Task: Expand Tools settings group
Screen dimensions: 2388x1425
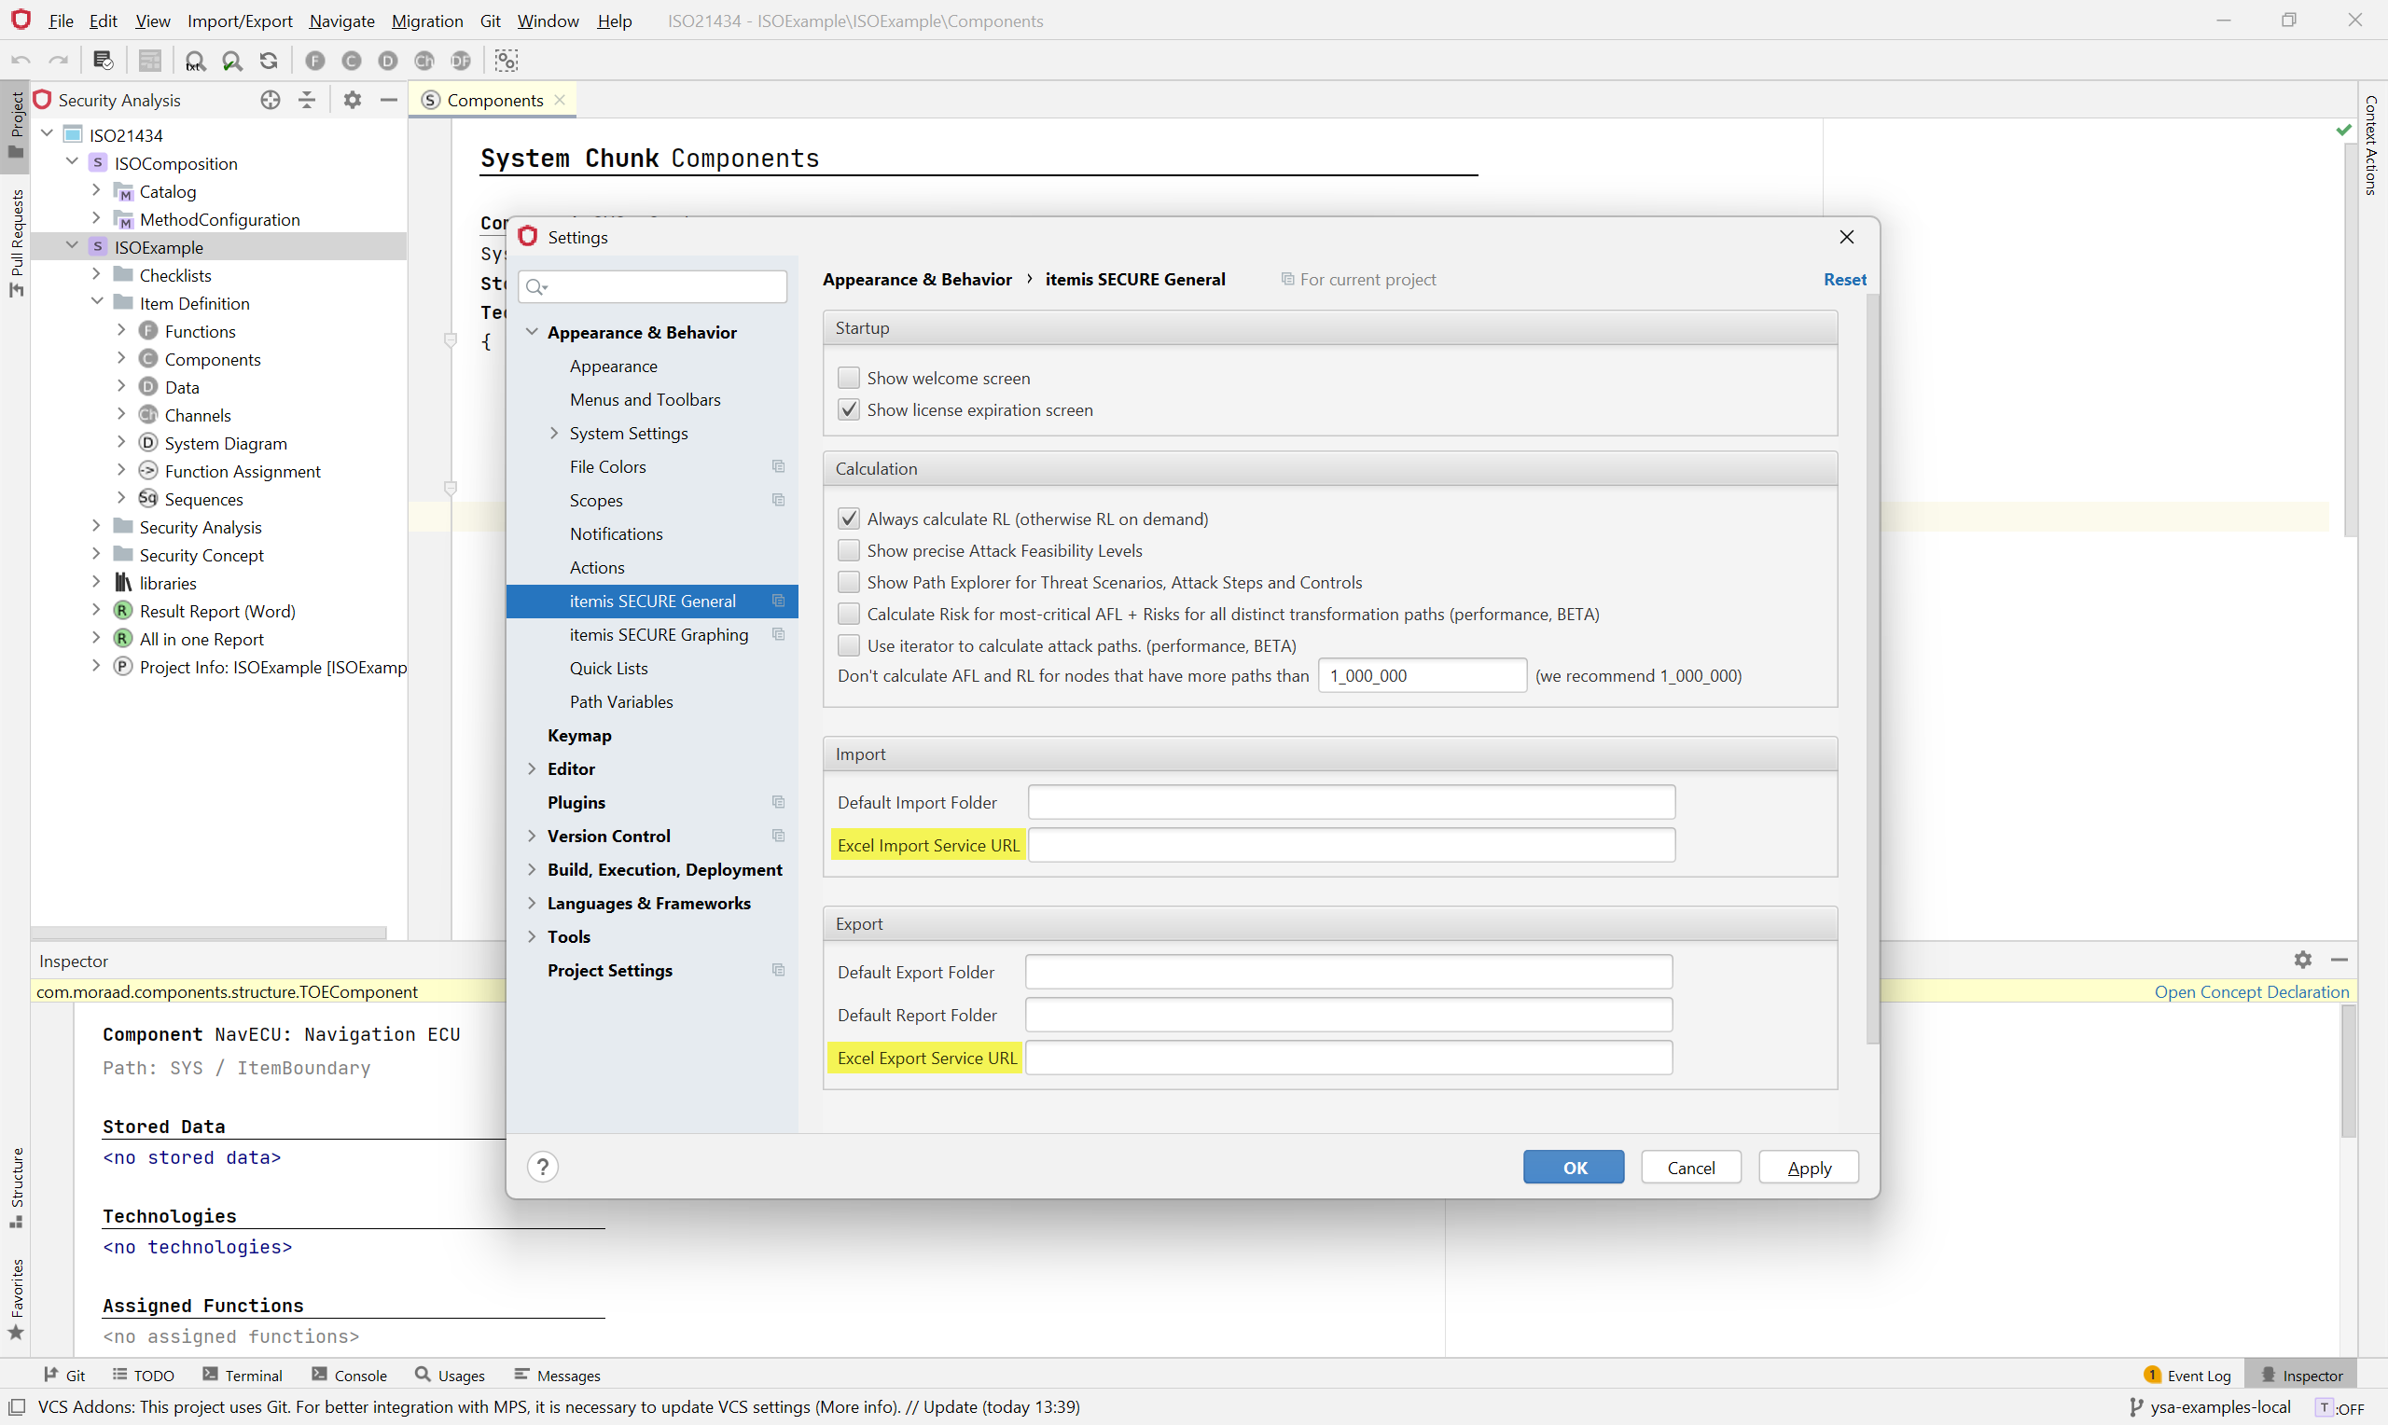Action: coord(532,936)
